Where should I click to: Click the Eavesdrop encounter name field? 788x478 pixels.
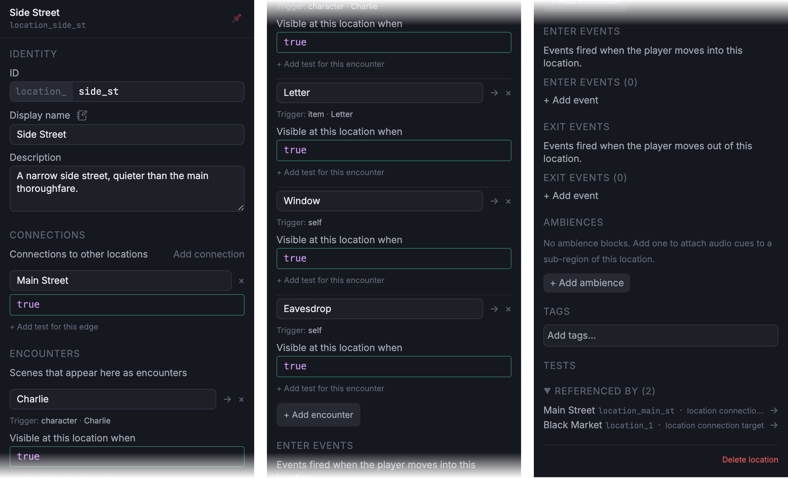pos(380,309)
